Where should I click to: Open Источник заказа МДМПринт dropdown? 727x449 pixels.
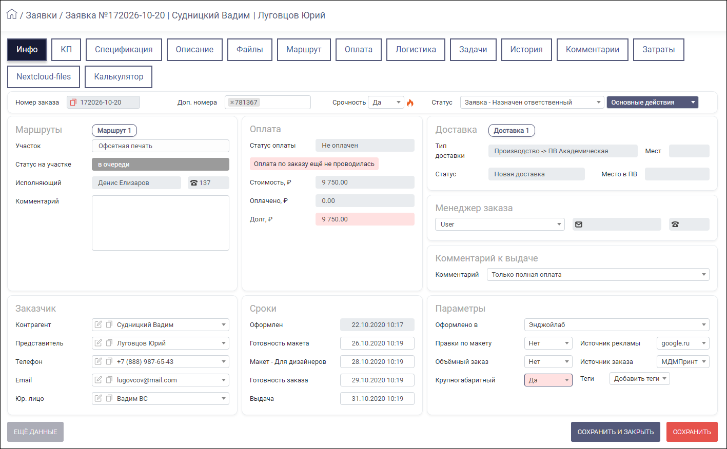pos(683,362)
